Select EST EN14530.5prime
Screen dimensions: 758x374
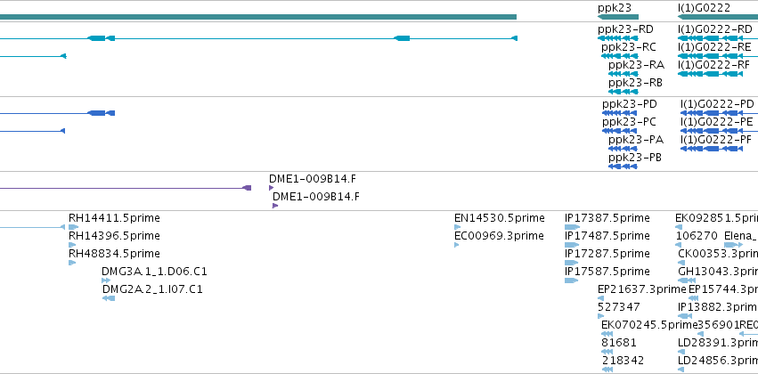coord(500,218)
